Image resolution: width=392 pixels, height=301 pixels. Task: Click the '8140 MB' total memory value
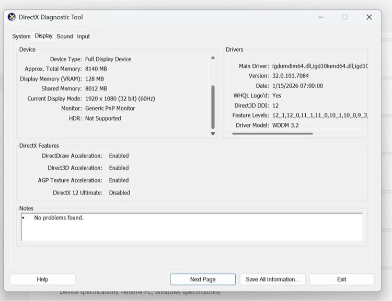[x=96, y=69]
